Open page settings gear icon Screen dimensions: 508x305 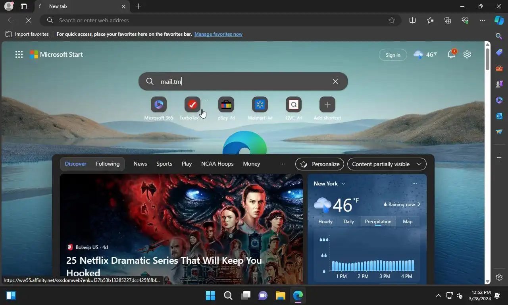point(467,54)
